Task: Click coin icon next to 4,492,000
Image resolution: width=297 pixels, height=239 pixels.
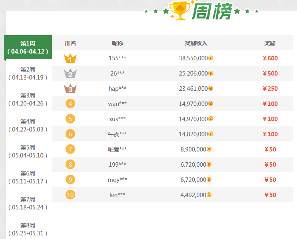Action: (x=209, y=195)
